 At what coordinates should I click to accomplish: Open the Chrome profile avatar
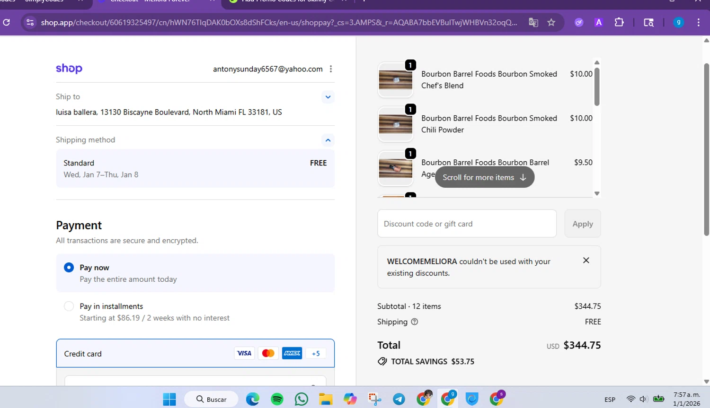coord(678,22)
